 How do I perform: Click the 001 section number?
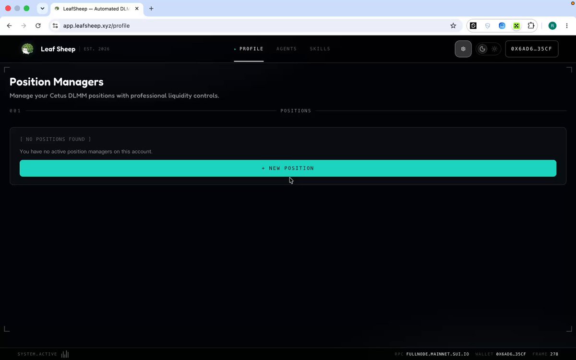[15, 111]
